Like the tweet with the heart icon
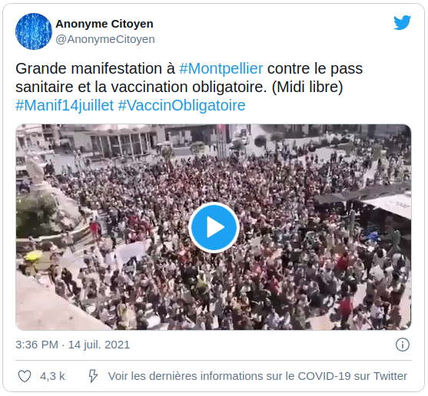The image size is (428, 396). tap(25, 376)
